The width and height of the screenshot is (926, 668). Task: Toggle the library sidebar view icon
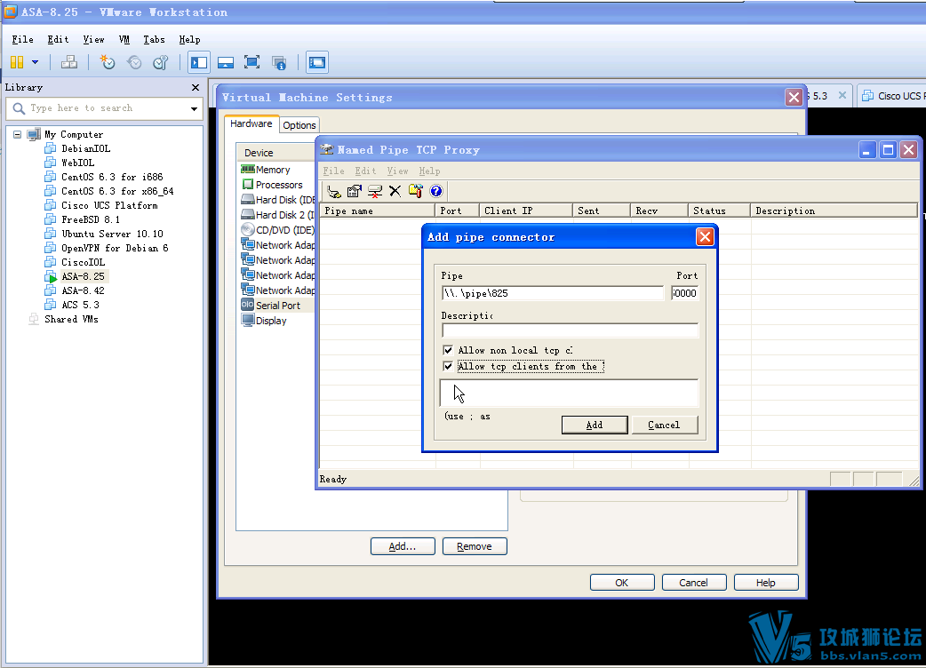point(199,62)
